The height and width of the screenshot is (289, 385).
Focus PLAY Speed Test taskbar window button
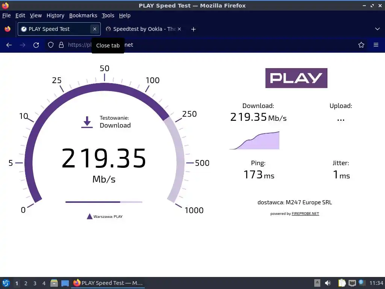coord(108,283)
